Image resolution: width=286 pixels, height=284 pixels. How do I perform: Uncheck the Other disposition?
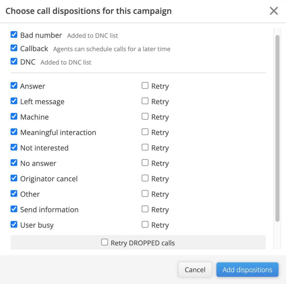14,194
